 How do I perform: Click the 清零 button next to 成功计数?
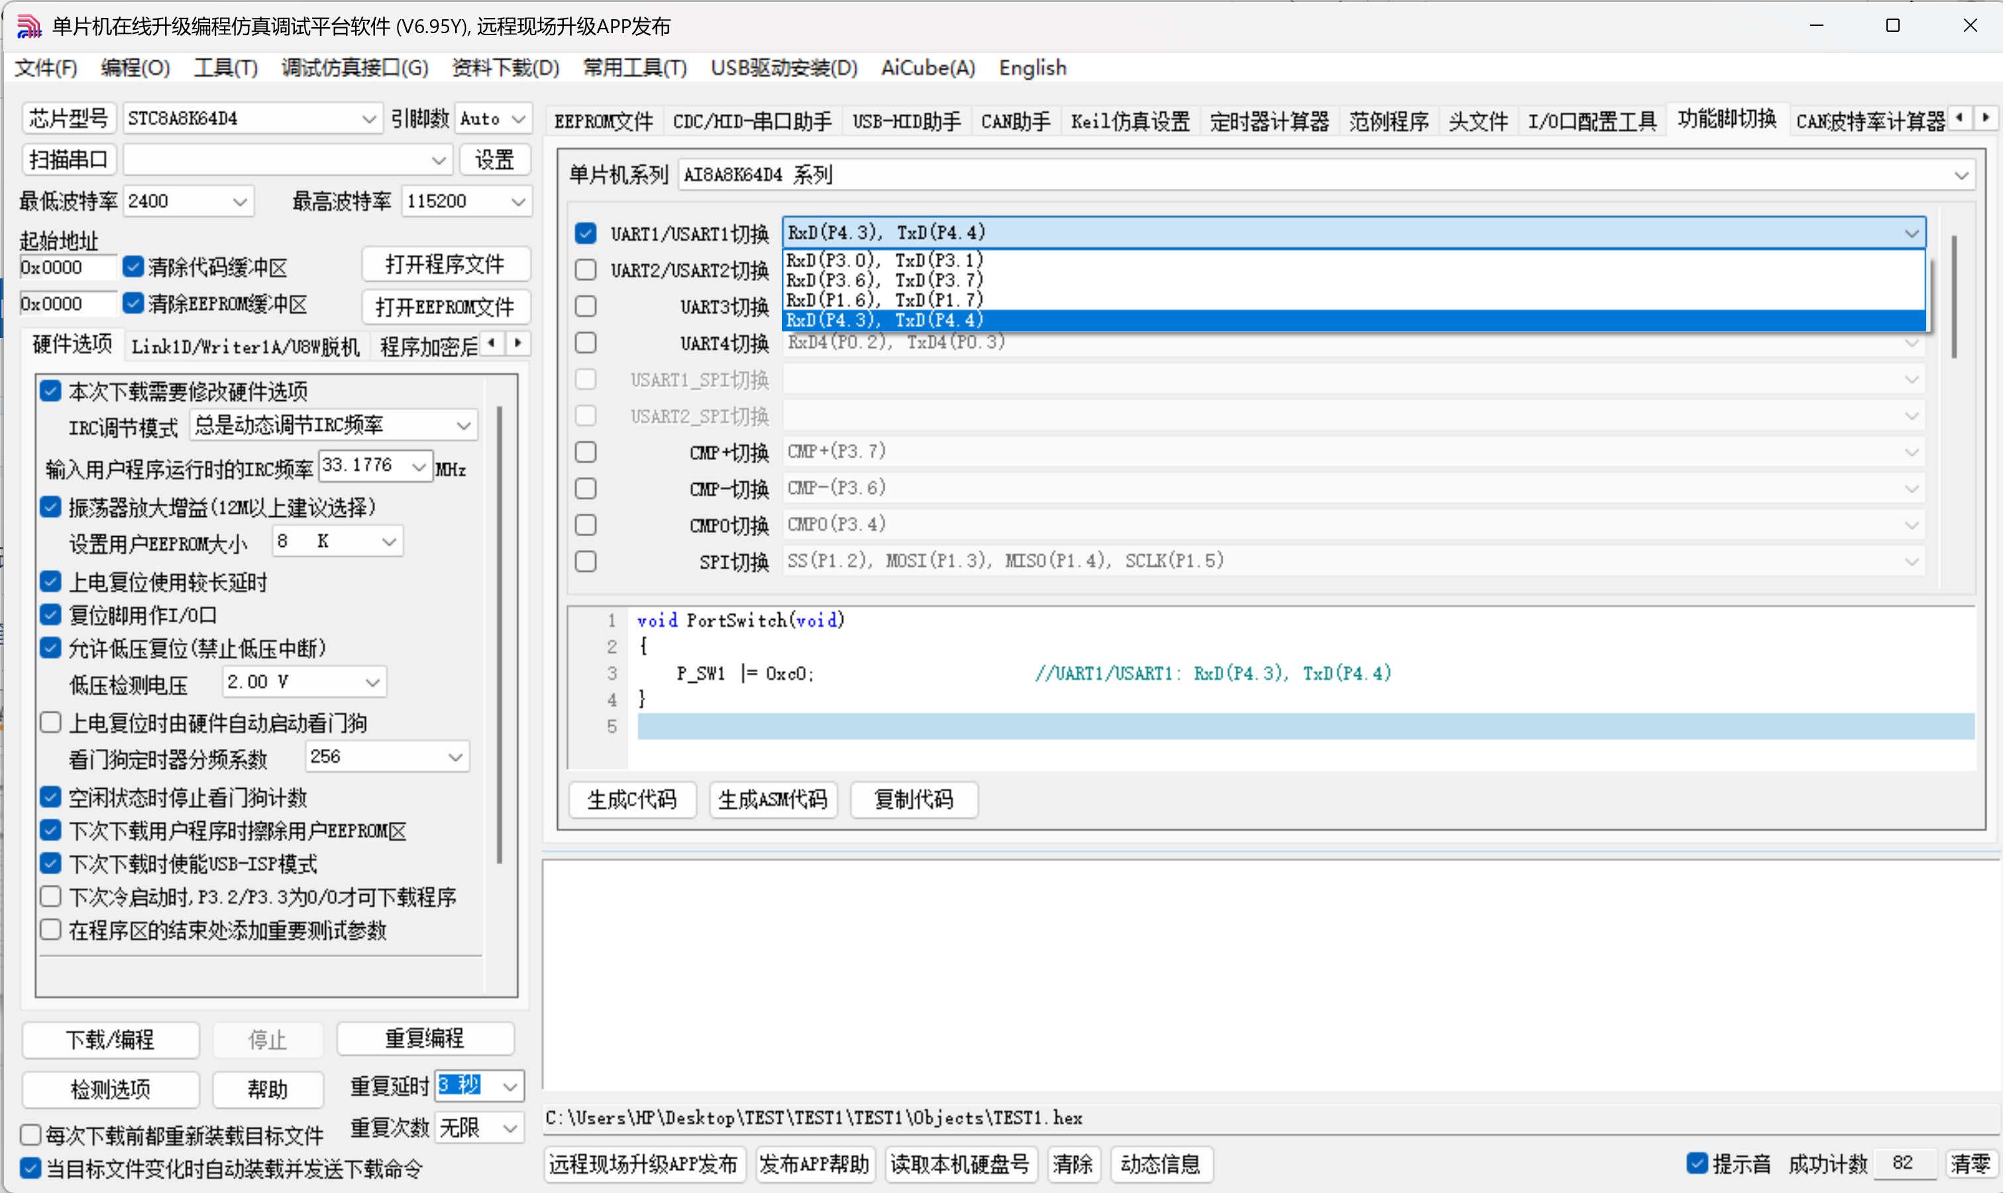(1971, 1163)
